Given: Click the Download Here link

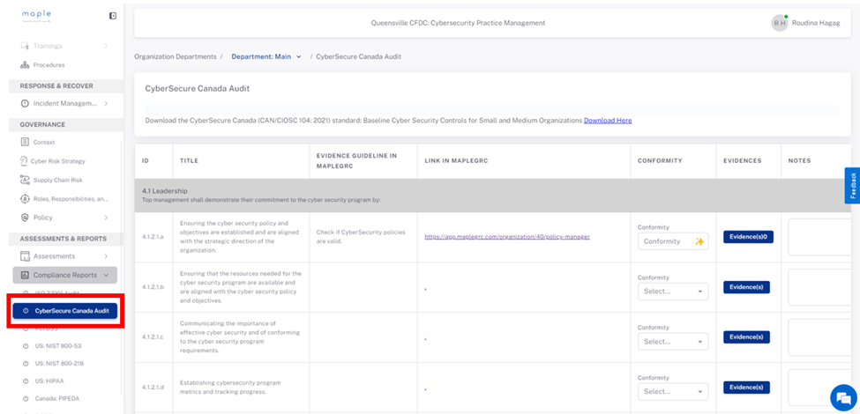Looking at the screenshot, I should pos(608,121).
